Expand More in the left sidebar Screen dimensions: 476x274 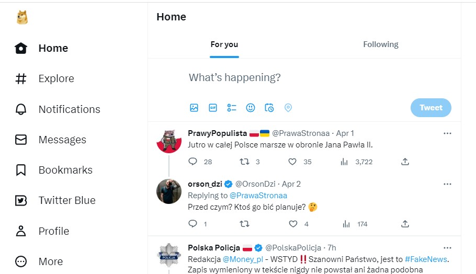pyautogui.click(x=40, y=261)
